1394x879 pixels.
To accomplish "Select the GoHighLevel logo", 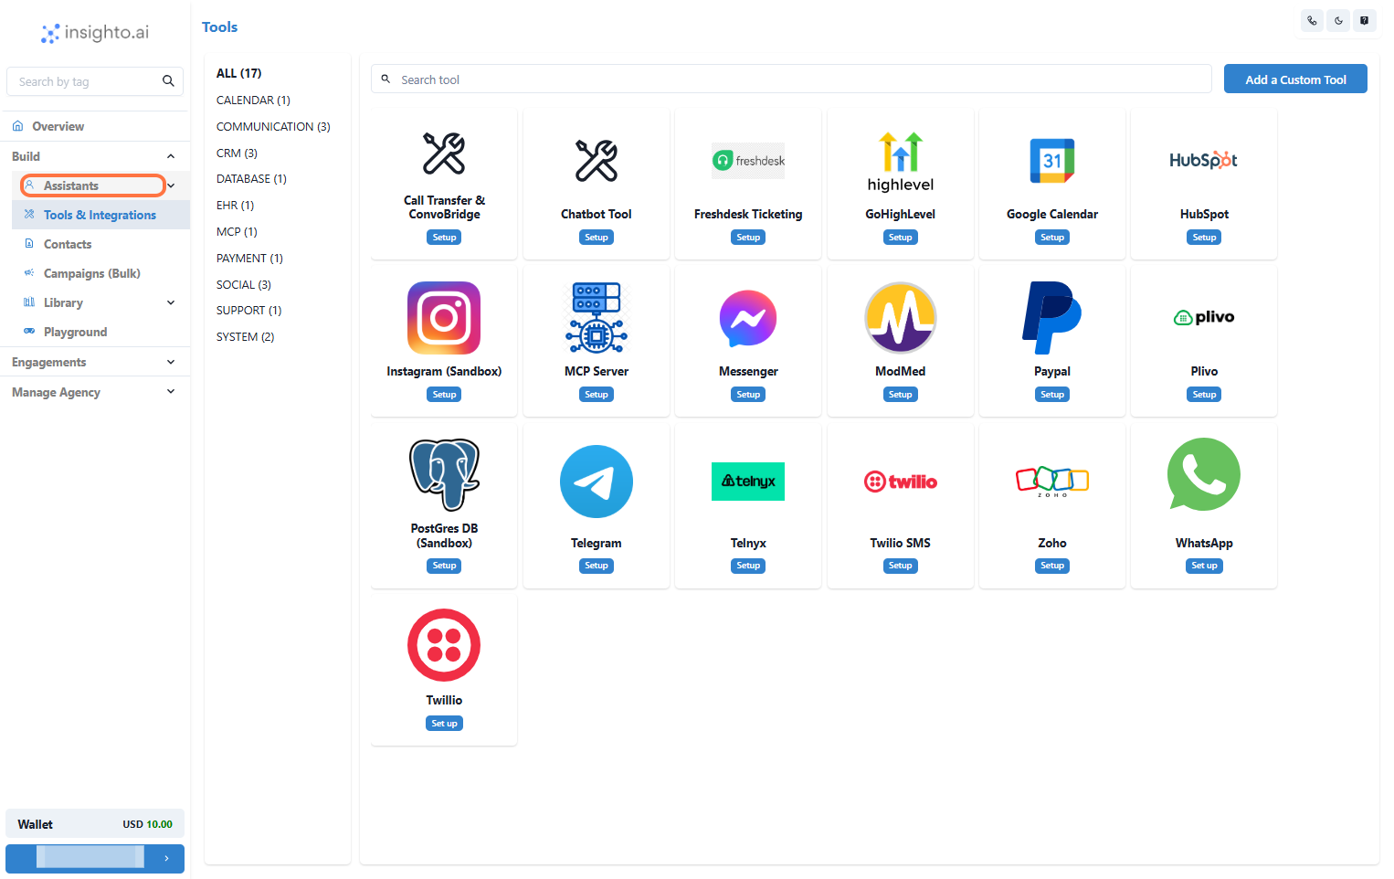I will point(901,161).
